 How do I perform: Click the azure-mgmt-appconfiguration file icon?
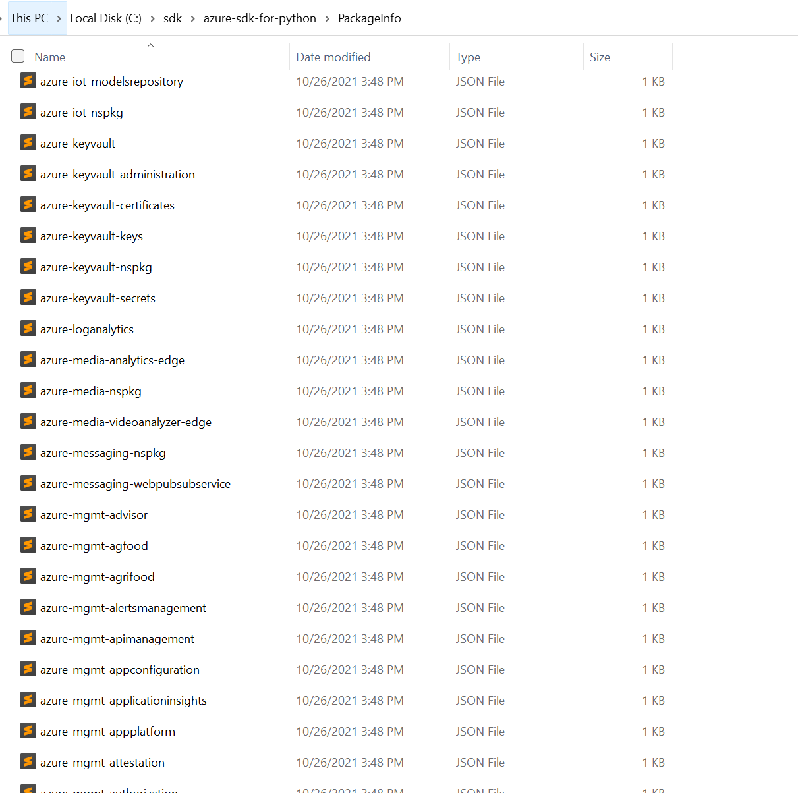28,669
